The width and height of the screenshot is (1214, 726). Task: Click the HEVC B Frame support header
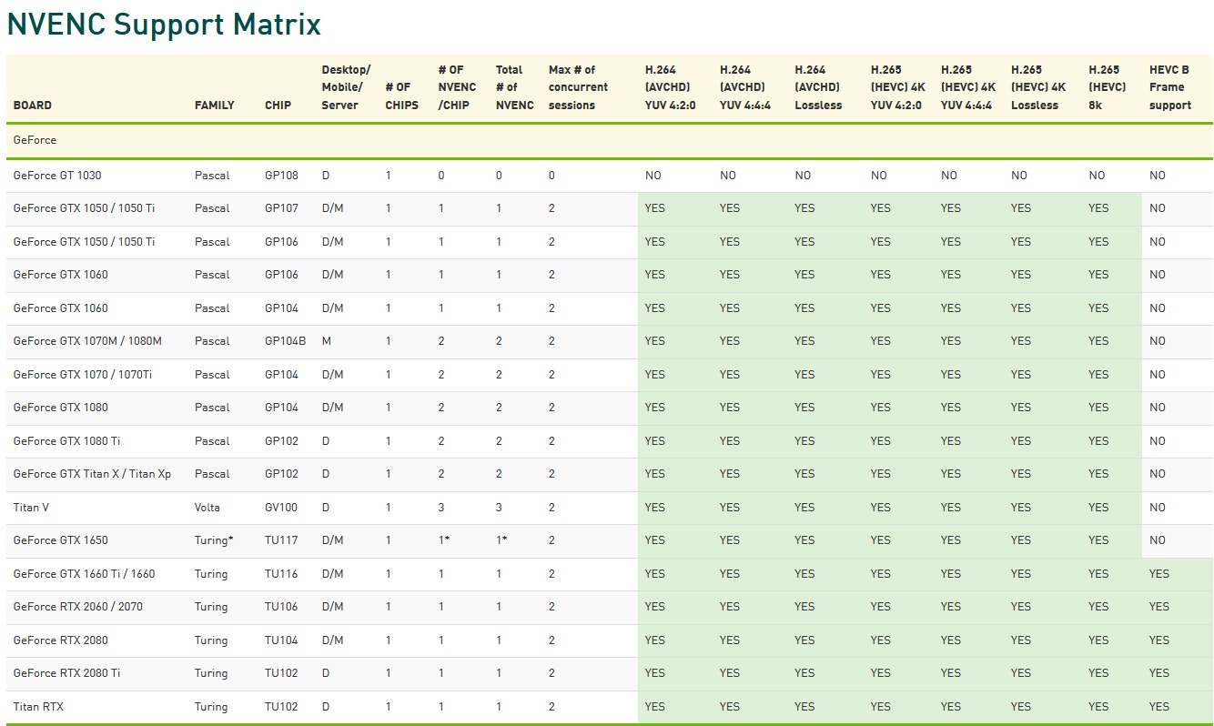click(x=1170, y=87)
